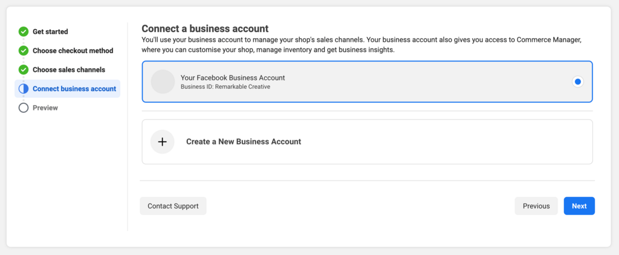Select the radio button for Your Facebook Business Account

(x=578, y=82)
